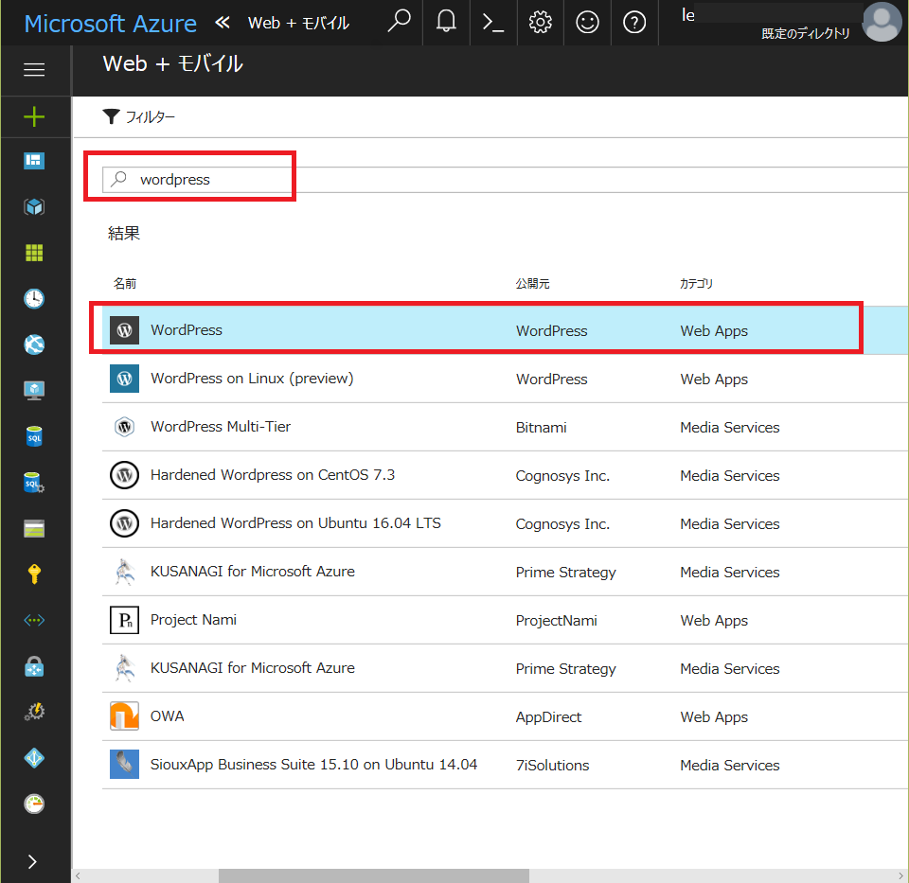
Task: Open Virtual networks arrows icon
Action: coord(34,620)
